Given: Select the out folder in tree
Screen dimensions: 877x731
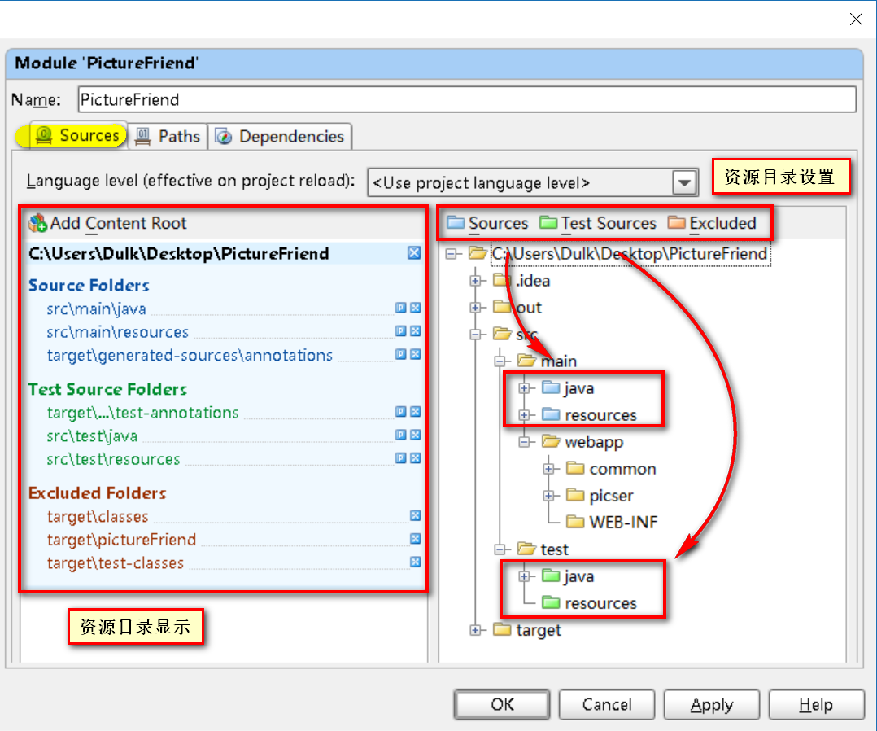Looking at the screenshot, I should (x=517, y=307).
